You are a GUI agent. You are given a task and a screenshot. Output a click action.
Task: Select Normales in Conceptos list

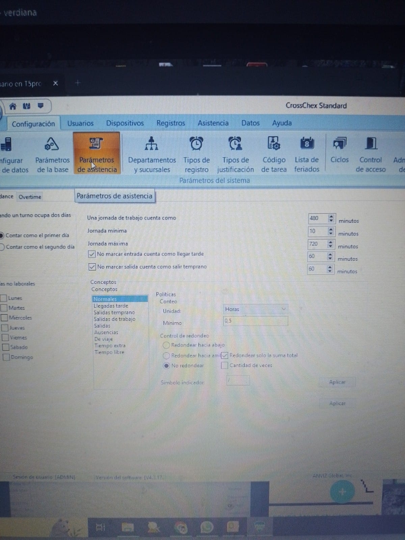[x=120, y=299]
